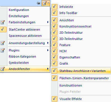This screenshot has width=111, height=102.
Task: Click the icon beside Farbeinstellungen
Action: [x=3, y=22]
